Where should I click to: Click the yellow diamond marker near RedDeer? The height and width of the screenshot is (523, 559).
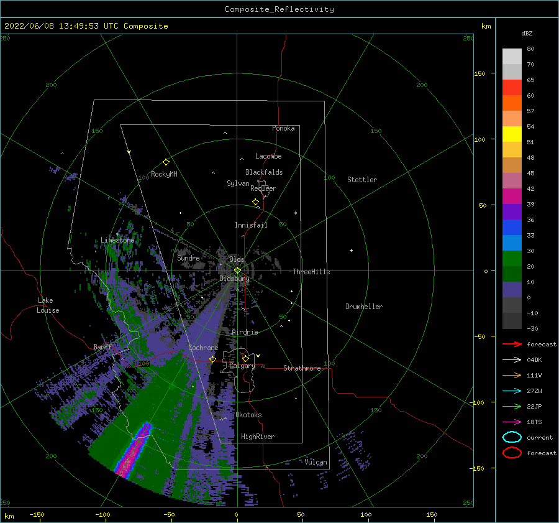click(x=256, y=202)
